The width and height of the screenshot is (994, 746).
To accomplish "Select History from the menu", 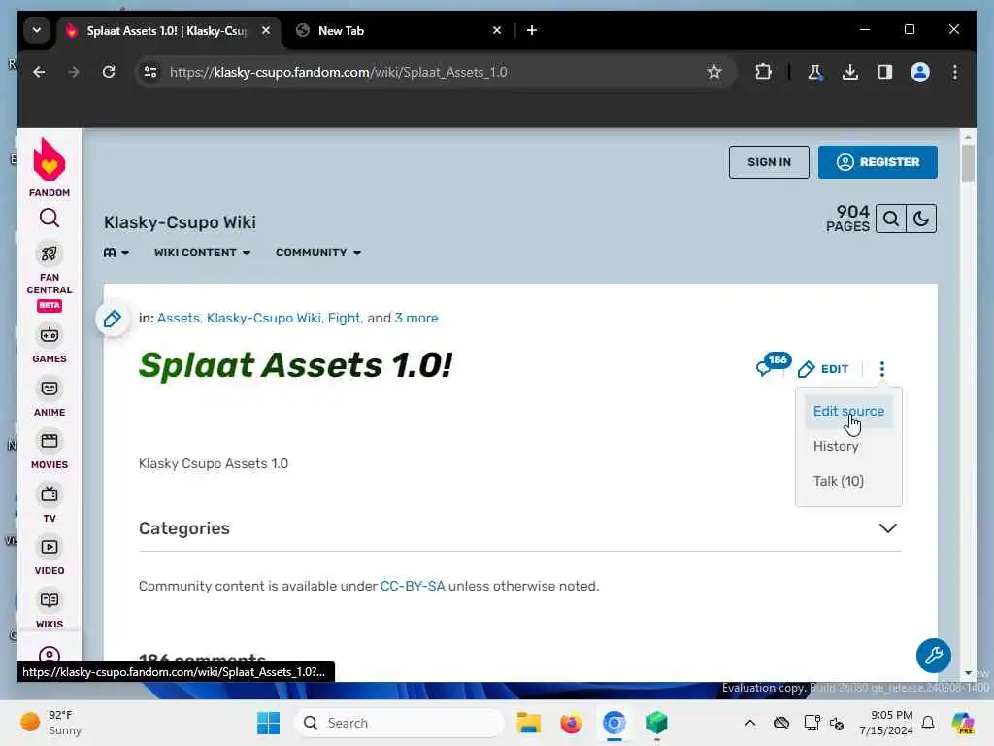I will pyautogui.click(x=836, y=446).
